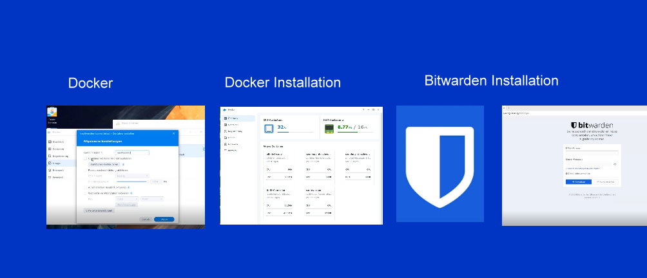The width and height of the screenshot is (647, 278).
Task: Tick the remember email checkbox
Action: (x=567, y=173)
